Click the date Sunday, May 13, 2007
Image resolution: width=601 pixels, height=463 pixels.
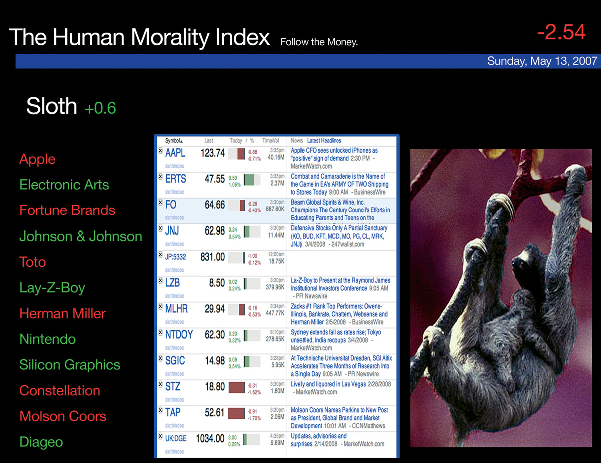tap(542, 61)
